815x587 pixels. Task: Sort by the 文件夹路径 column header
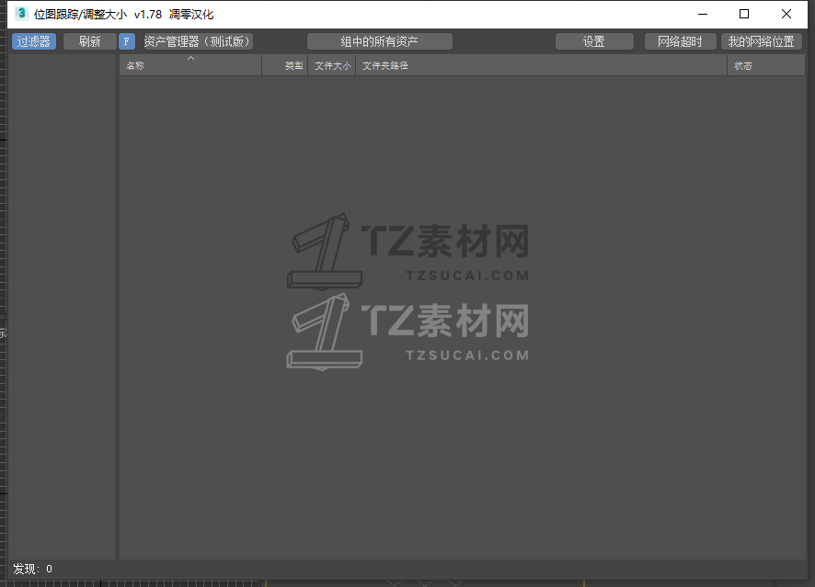coord(541,65)
